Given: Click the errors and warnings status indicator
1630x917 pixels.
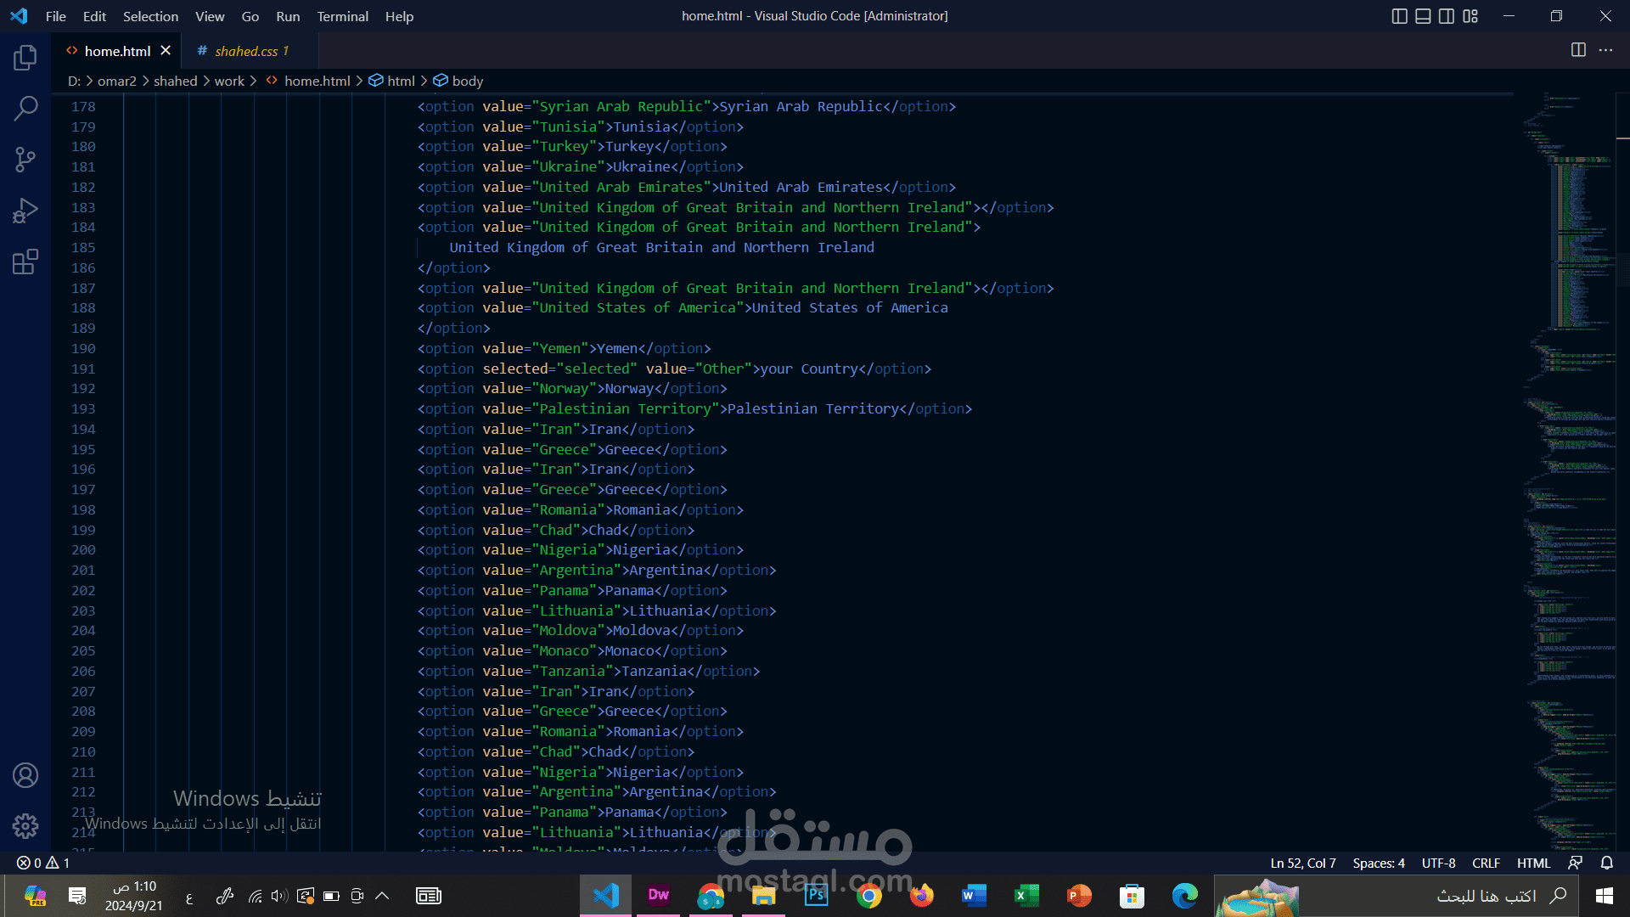Looking at the screenshot, I should coord(43,863).
